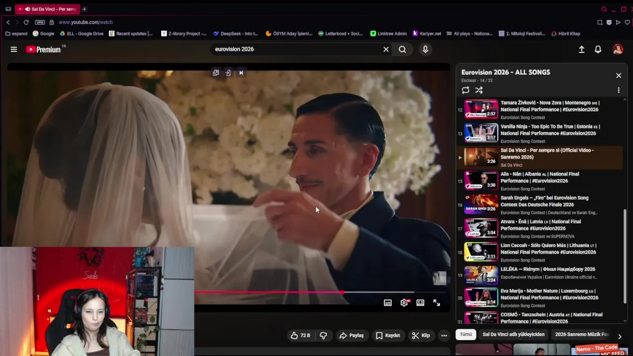Select the Sal Da Vinci adlı yükleyiciden chip
This screenshot has width=633, height=356.
(x=513, y=335)
